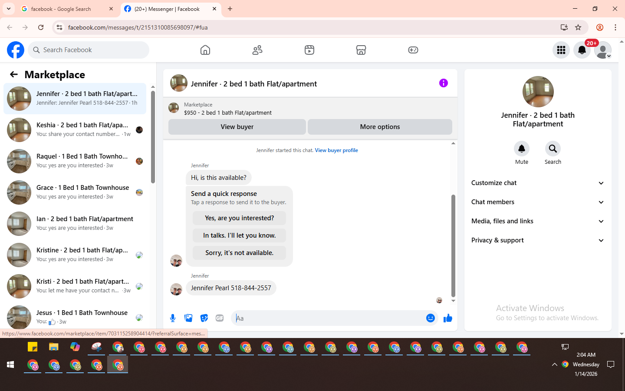Click the Search Facebook box
The height and width of the screenshot is (391, 625).
[89, 50]
